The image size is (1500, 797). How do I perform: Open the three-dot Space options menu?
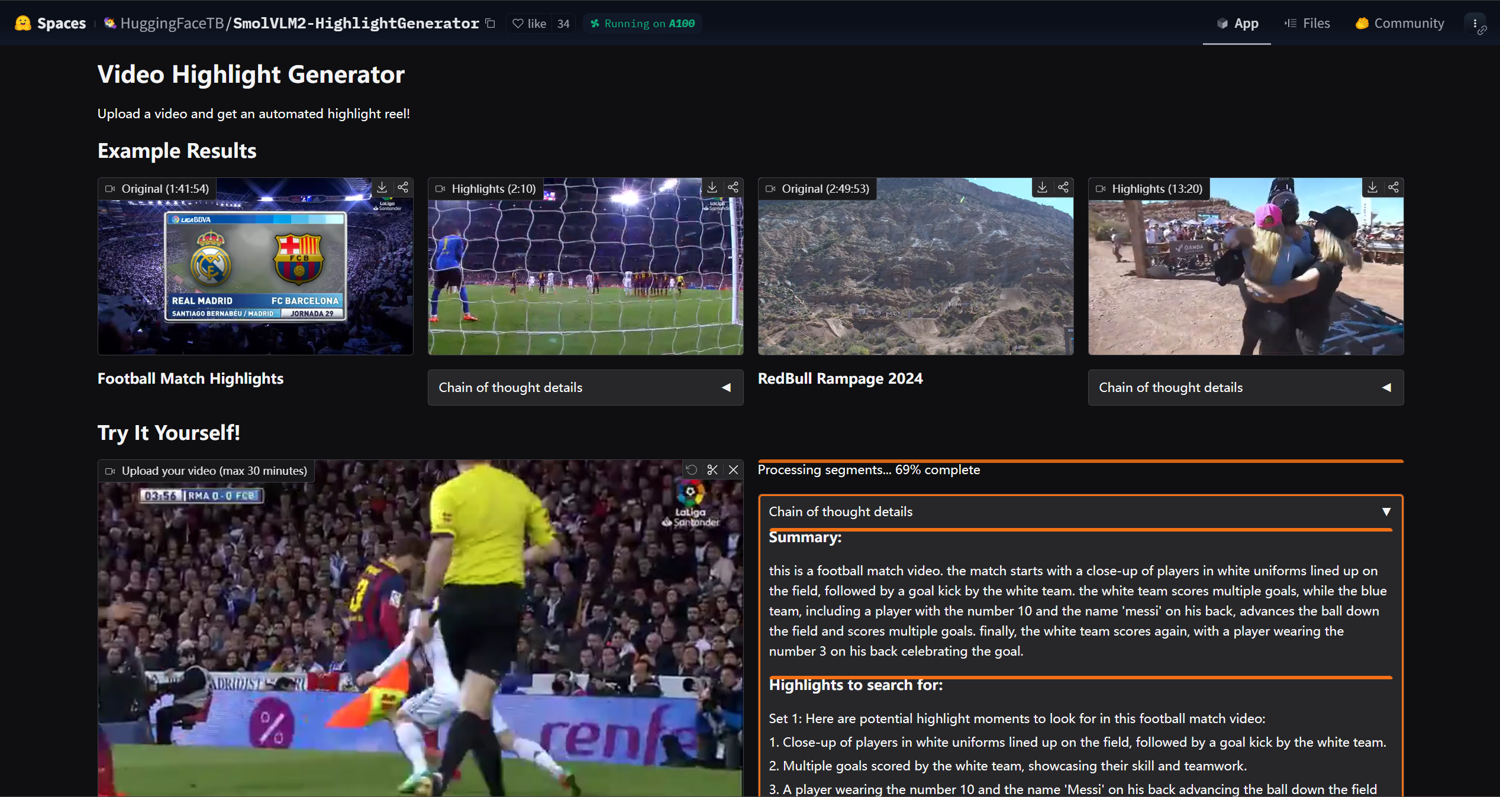click(1475, 24)
